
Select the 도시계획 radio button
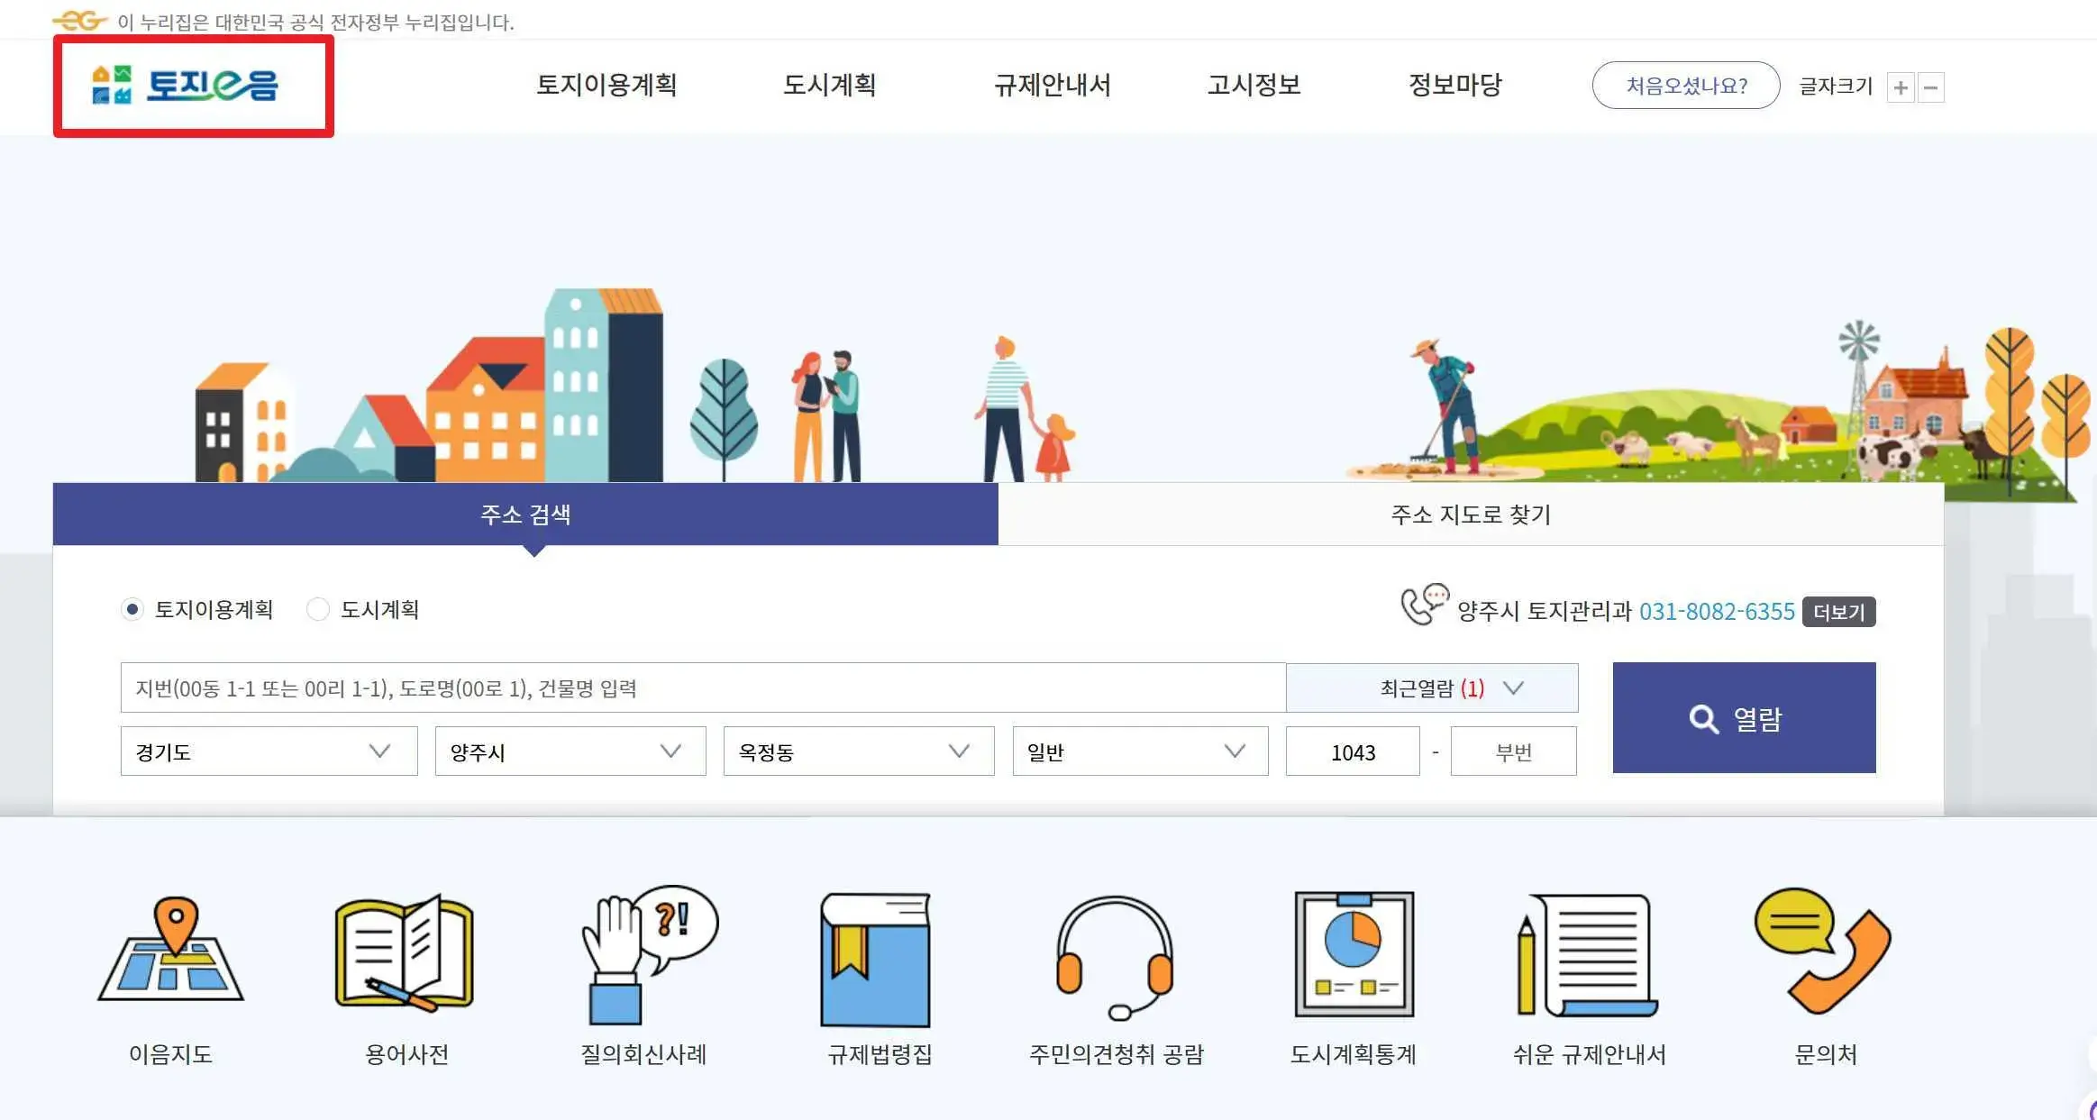pyautogui.click(x=319, y=610)
